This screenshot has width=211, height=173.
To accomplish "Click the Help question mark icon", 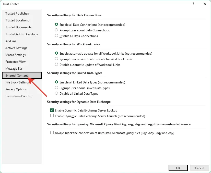I will [x=193, y=4].
